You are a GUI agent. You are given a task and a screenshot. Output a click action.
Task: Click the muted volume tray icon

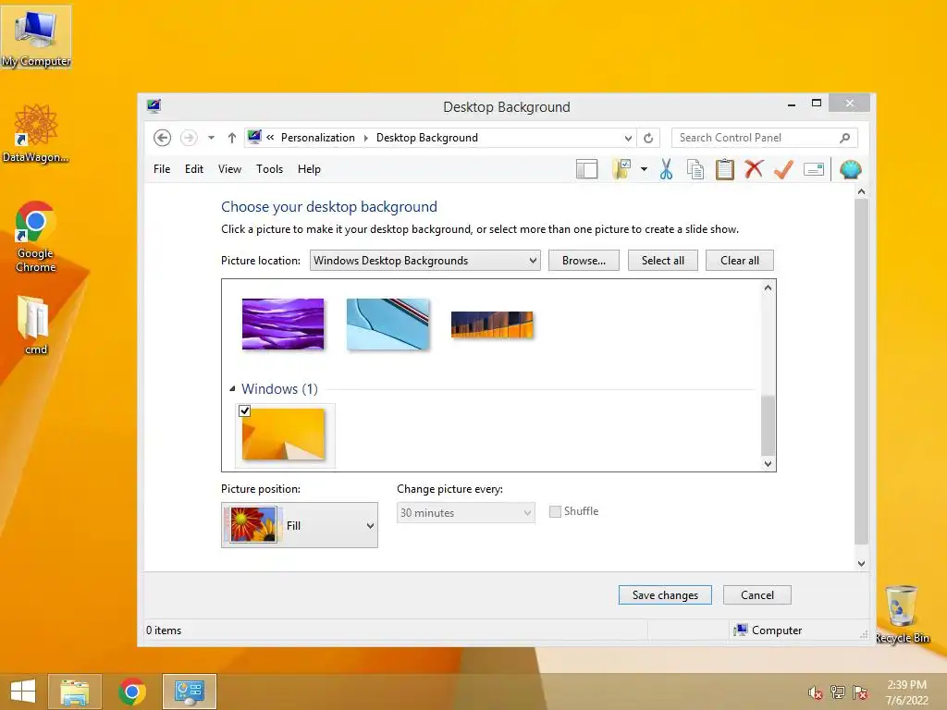point(816,692)
